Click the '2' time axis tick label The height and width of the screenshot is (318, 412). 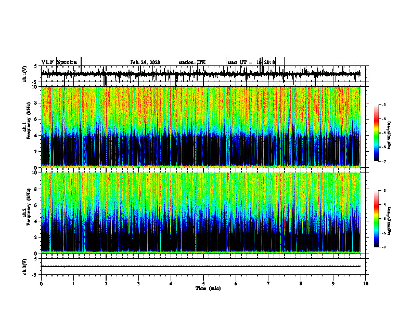[x=106, y=284]
